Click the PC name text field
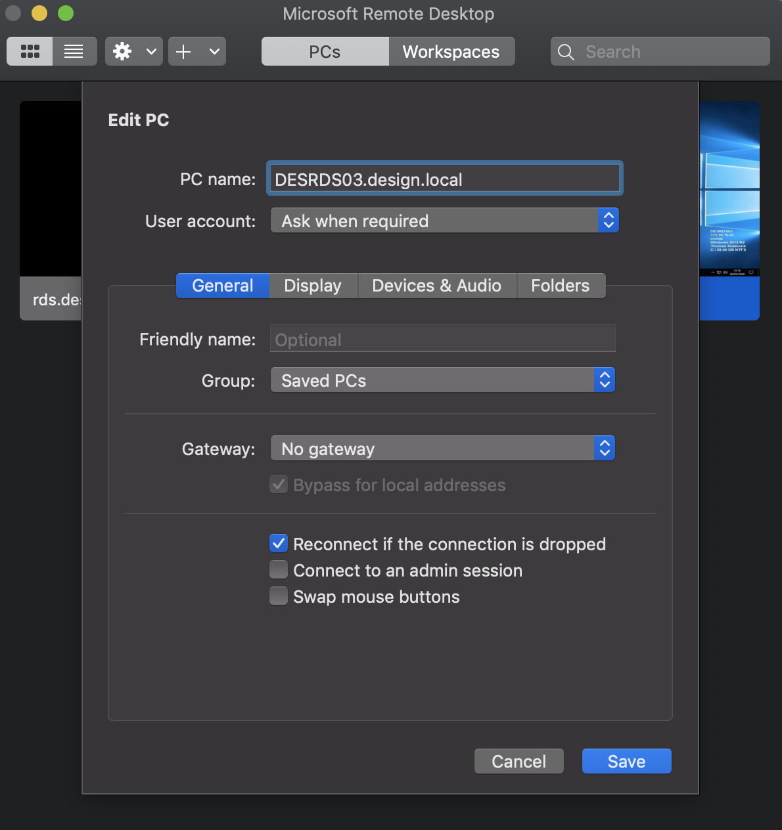This screenshot has height=830, width=782. click(x=445, y=179)
